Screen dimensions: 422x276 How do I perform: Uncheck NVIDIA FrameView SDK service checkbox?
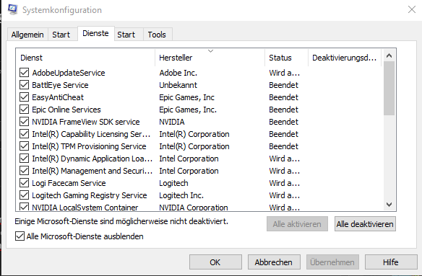(25, 122)
